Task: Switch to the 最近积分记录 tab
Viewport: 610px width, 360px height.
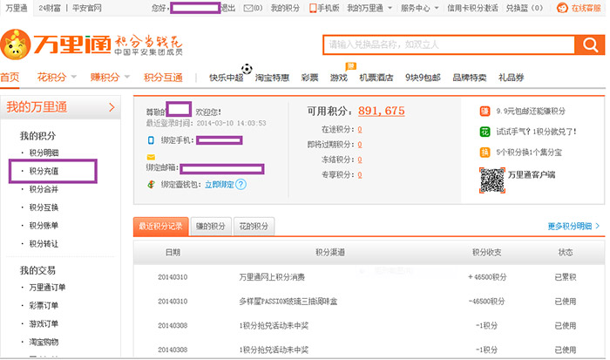Action: (x=160, y=227)
